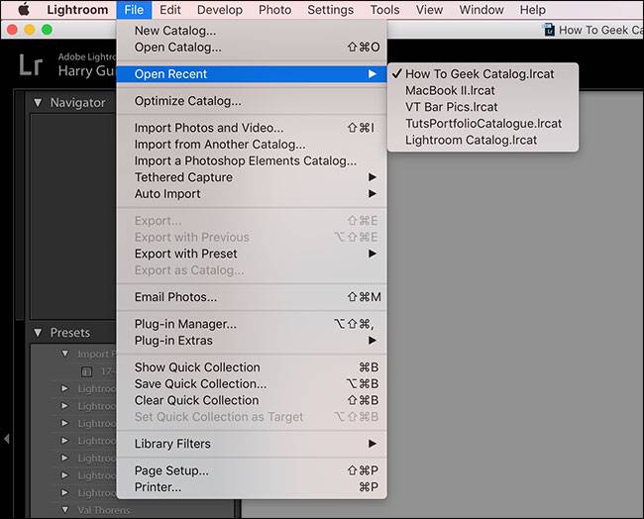
Task: Open Plug-in Manager... from File menu
Action: 252,324
